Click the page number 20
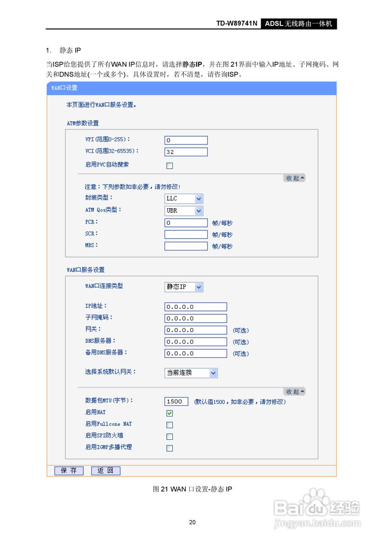 point(192,522)
